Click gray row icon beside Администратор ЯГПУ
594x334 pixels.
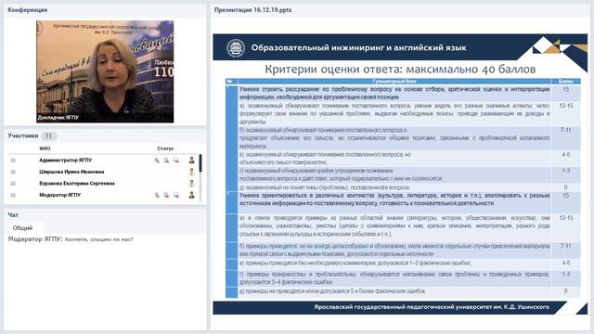pyautogui.click(x=13, y=161)
